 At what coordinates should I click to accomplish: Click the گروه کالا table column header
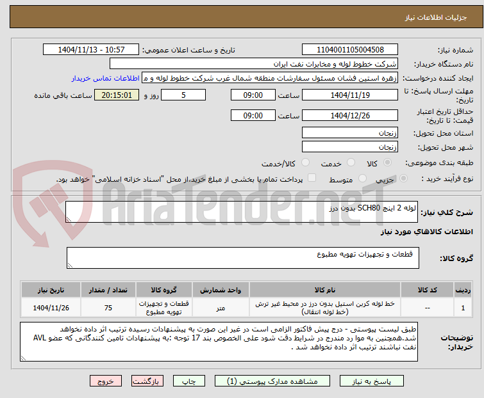tap(164, 290)
